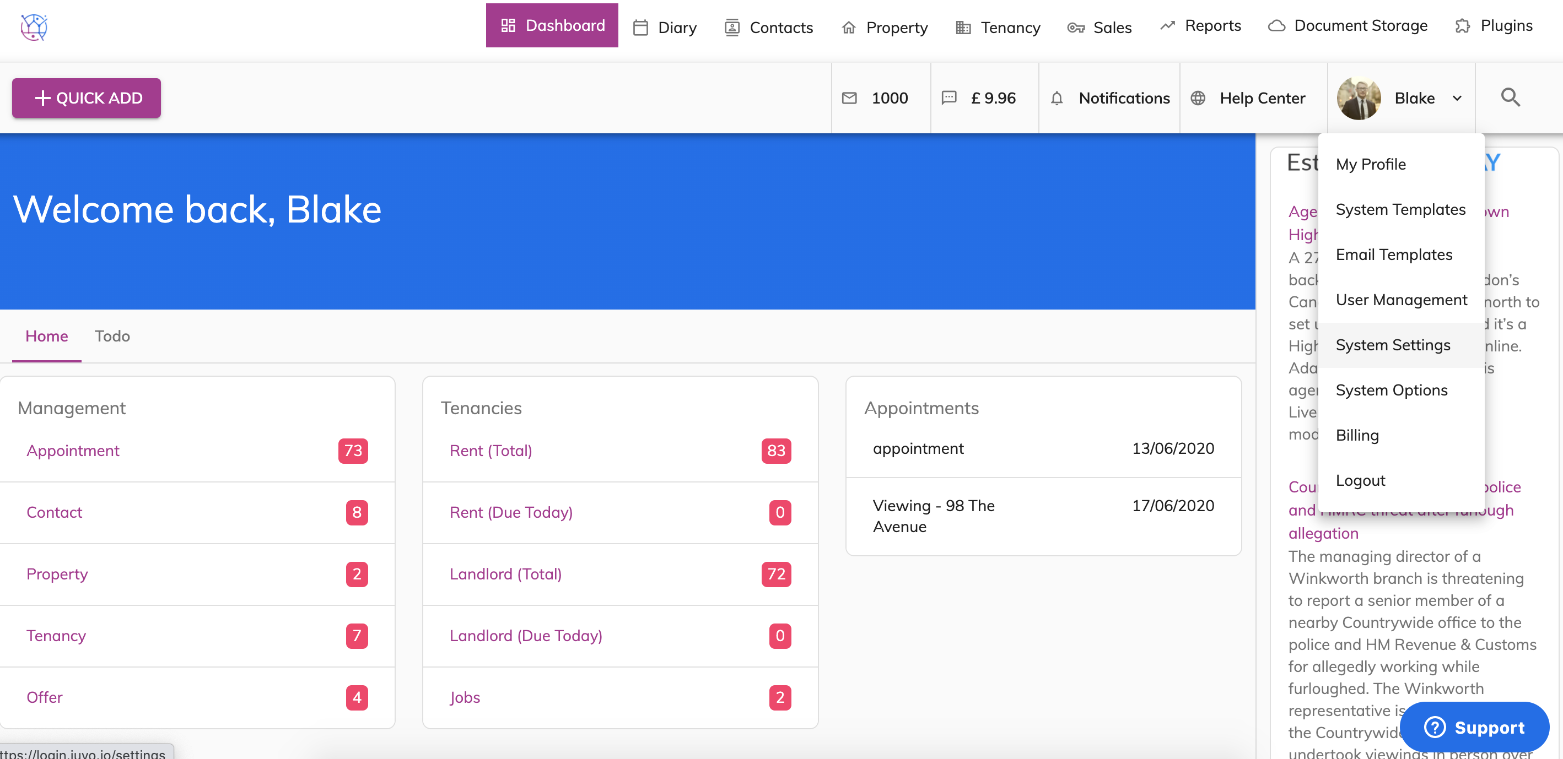Open User Management menu entry
The height and width of the screenshot is (759, 1563).
(x=1401, y=300)
